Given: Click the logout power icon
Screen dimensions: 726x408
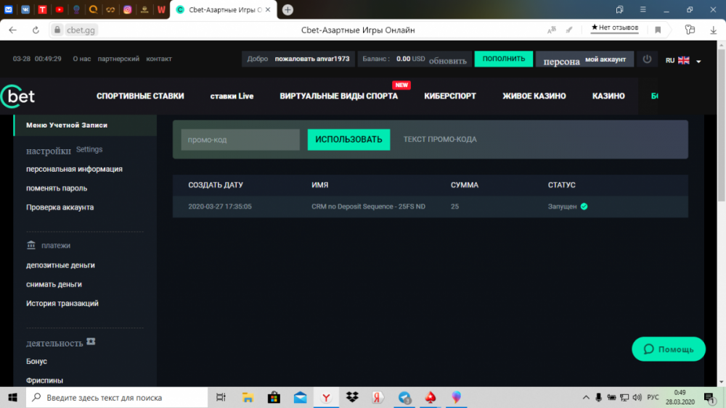Looking at the screenshot, I should point(647,59).
